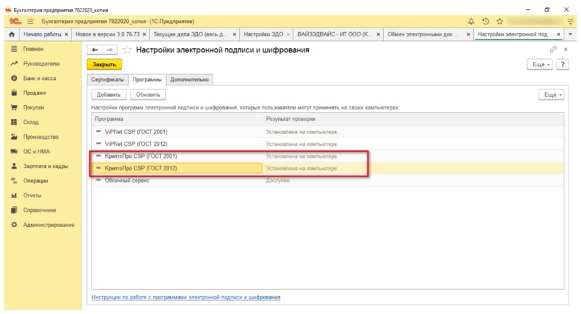Close Настройки электронной подписи tab
The width and height of the screenshot is (581, 314).
pos(558,34)
